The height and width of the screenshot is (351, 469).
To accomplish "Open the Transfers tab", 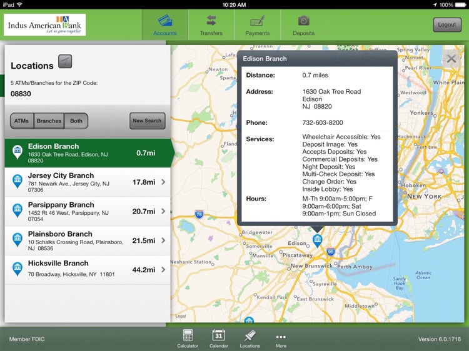I will click(x=211, y=25).
